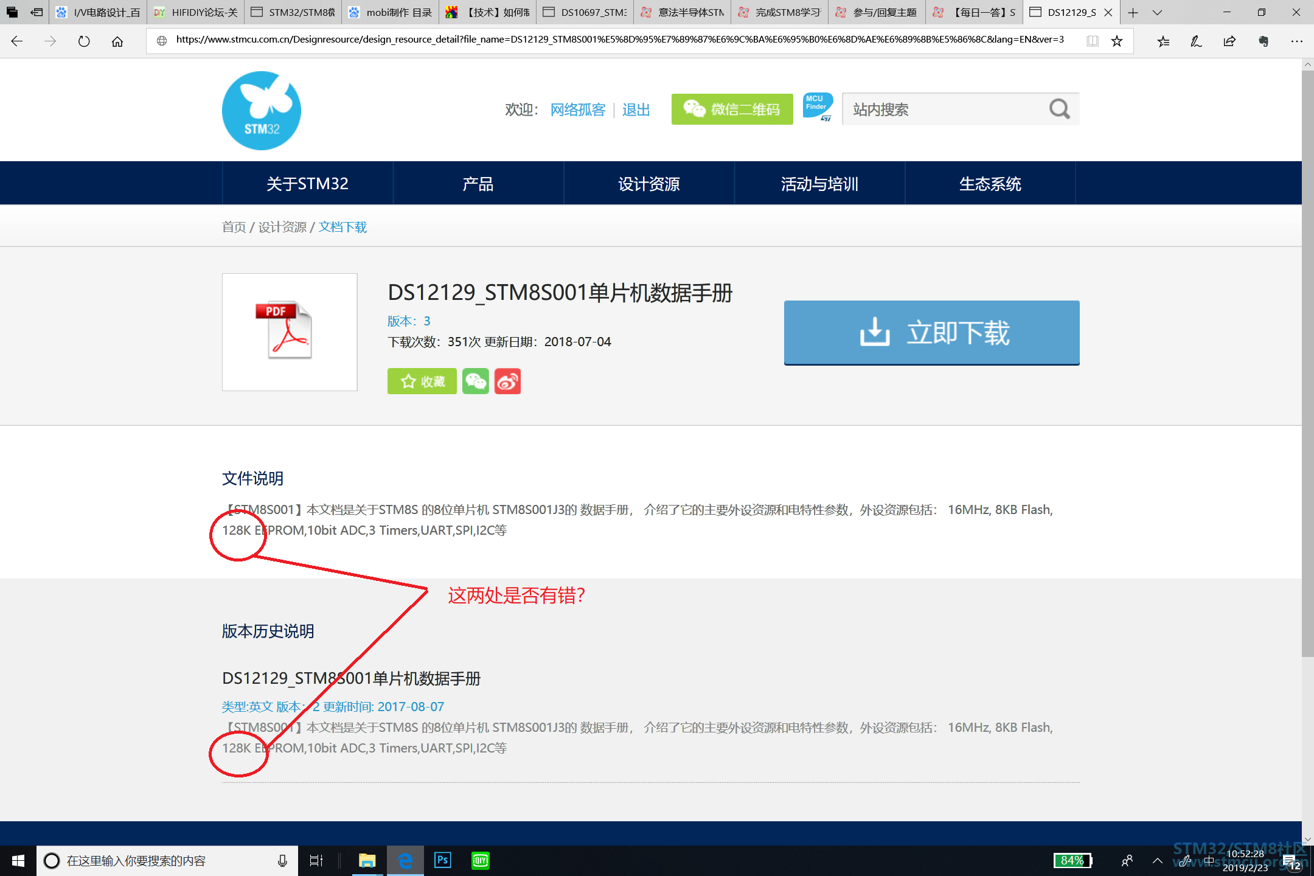
Task: Click the taskbar microphone icon
Action: 282,861
